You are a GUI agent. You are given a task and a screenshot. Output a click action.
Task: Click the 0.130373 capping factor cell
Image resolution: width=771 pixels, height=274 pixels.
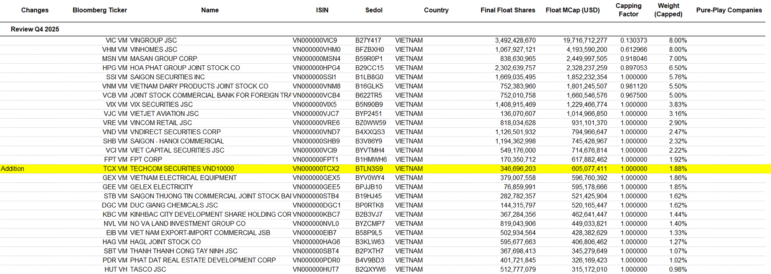point(633,40)
